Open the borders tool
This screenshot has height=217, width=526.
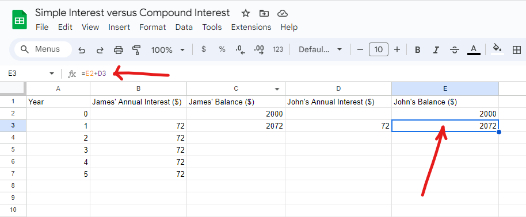[517, 51]
